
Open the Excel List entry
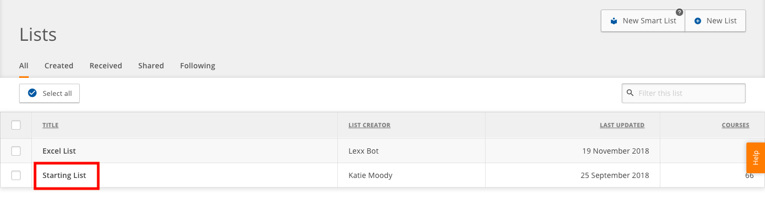click(59, 151)
